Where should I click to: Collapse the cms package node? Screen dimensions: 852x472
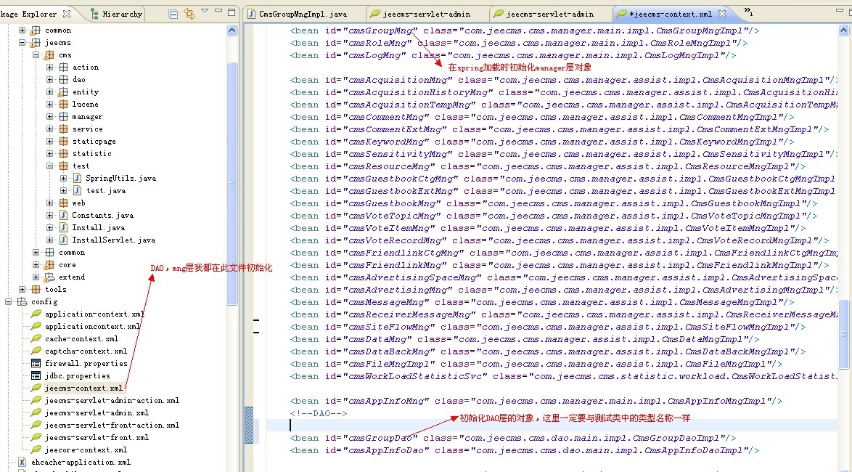[x=36, y=55]
